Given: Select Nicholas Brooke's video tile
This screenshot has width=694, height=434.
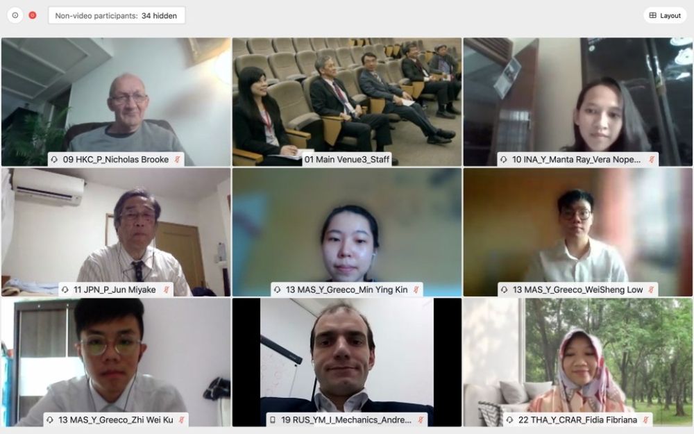Looking at the screenshot, I should coord(116,102).
